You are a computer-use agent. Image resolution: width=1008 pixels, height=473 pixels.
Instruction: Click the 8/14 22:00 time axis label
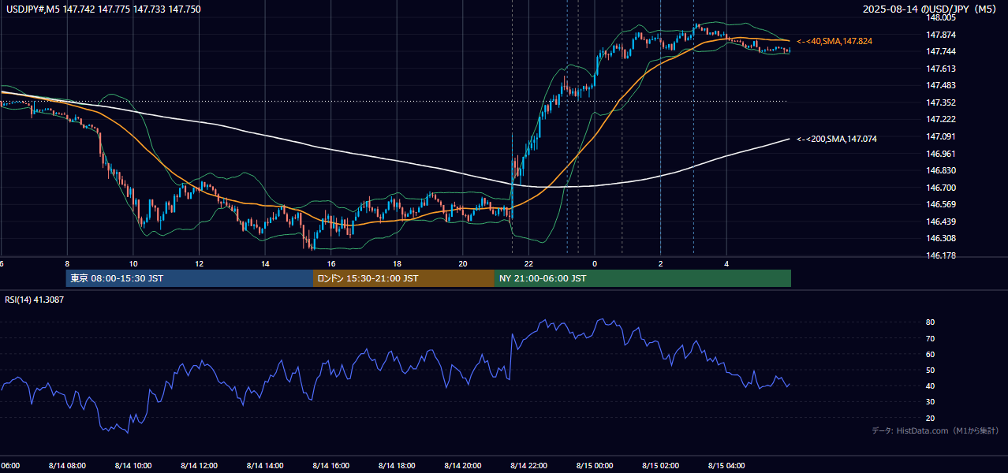[x=528, y=466]
